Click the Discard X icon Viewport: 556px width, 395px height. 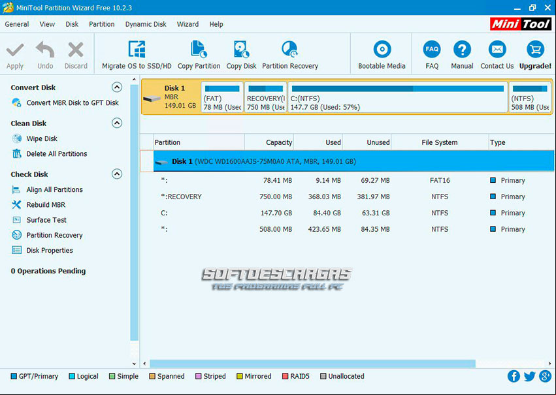click(x=76, y=50)
